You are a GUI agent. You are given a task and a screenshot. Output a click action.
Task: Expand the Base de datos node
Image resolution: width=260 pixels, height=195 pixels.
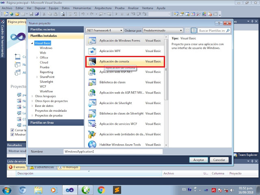tap(32, 106)
